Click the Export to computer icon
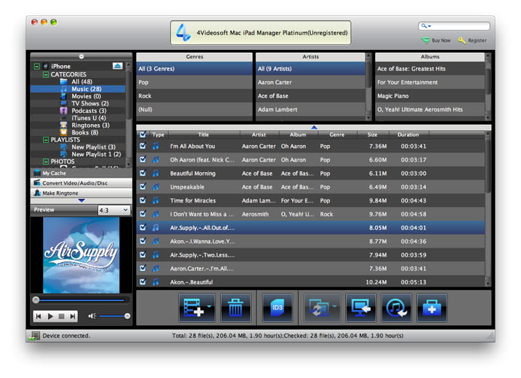521x378 pixels. [x=361, y=308]
